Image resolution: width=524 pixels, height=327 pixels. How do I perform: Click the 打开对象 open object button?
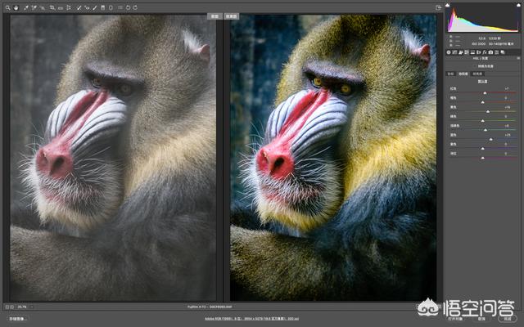[455, 319]
